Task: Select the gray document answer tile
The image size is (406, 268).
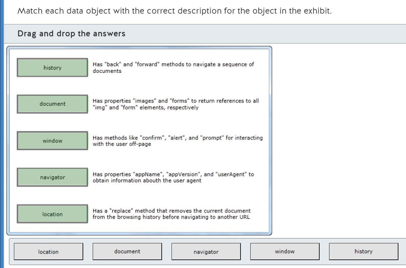Action: pyautogui.click(x=127, y=252)
